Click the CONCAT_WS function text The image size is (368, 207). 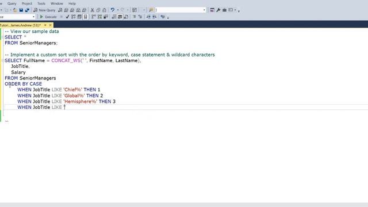(x=66, y=60)
